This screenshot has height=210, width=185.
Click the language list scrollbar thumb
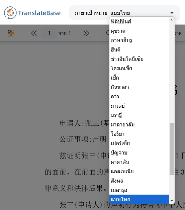coord(172,149)
